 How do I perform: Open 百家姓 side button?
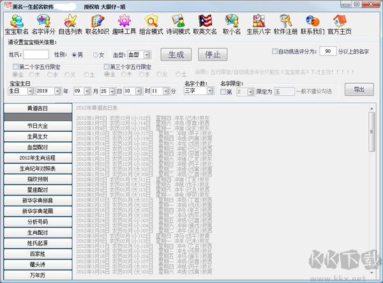[x=38, y=254]
